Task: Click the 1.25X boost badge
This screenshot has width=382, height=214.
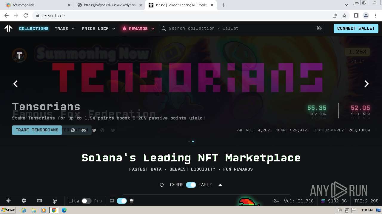Action: pyautogui.click(x=358, y=52)
